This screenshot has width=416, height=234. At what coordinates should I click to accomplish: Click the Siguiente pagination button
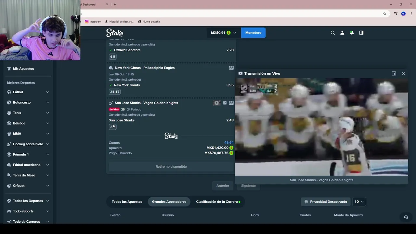click(248, 186)
